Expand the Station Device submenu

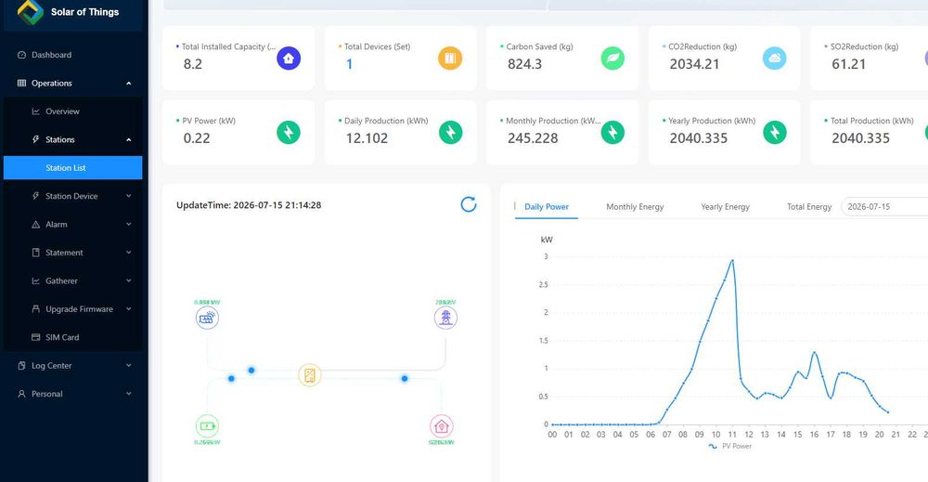pyautogui.click(x=72, y=196)
